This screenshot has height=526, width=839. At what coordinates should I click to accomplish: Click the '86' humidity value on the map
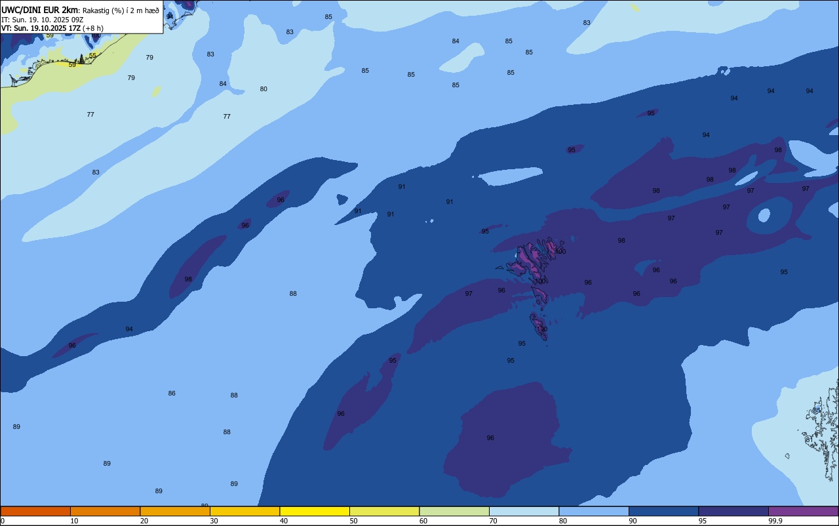pos(172,394)
